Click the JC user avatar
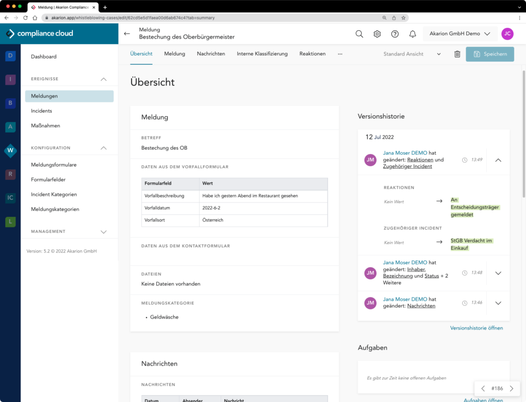Screen dimensions: 526x402 [507, 34]
